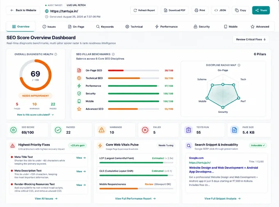The height and width of the screenshot is (207, 279).
Task: Click the Security node on the radar map
Action: pyautogui.click(x=223, y=107)
